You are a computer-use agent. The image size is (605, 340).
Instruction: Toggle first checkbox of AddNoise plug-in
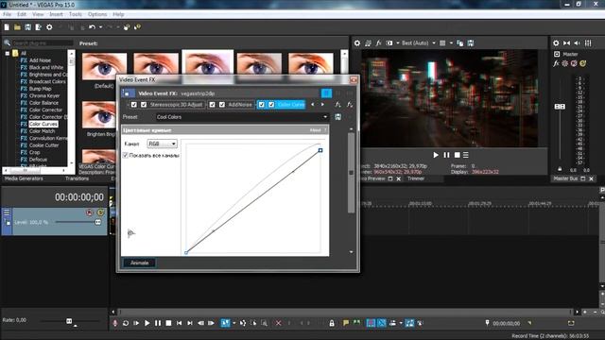coord(212,105)
